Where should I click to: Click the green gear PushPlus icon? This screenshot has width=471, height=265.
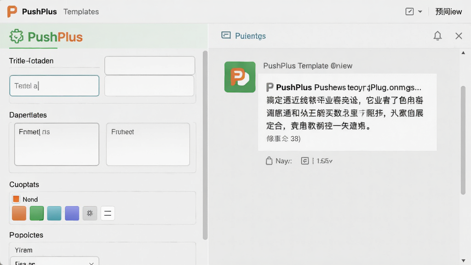click(16, 36)
